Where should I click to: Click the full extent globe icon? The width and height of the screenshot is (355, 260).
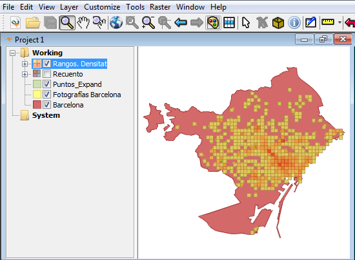pos(116,23)
